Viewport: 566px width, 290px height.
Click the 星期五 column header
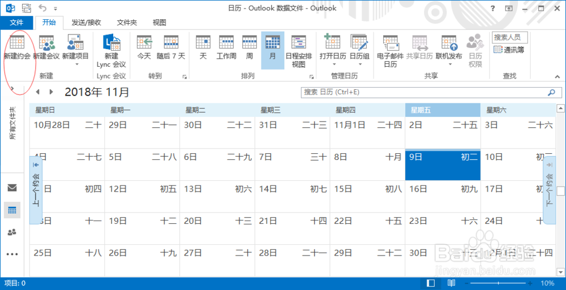pyautogui.click(x=443, y=110)
